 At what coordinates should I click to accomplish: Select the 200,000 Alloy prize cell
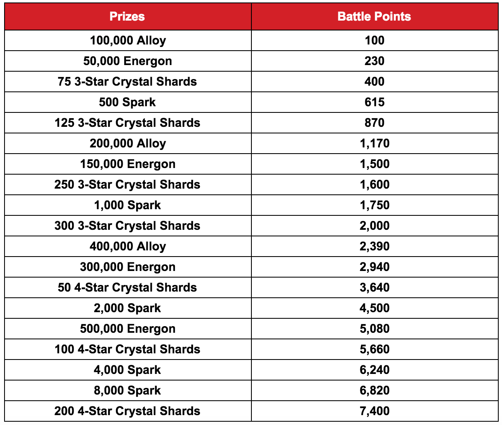coord(128,143)
